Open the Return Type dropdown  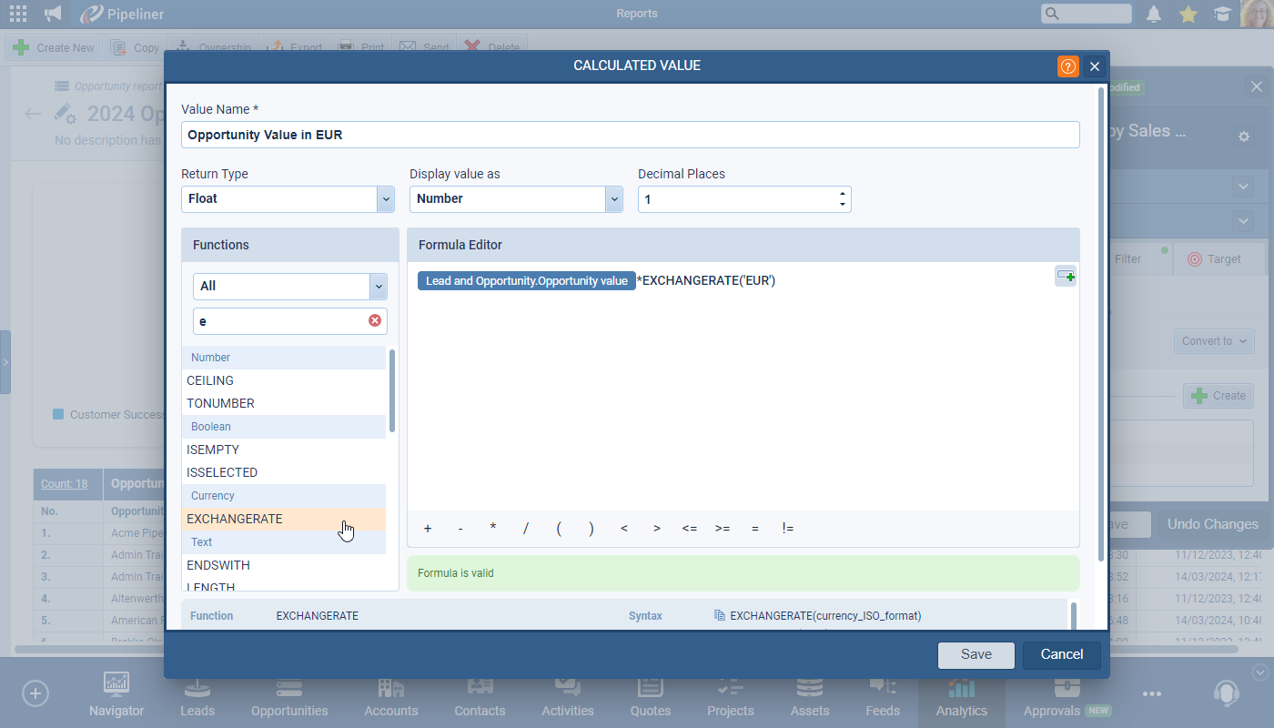[x=385, y=198]
